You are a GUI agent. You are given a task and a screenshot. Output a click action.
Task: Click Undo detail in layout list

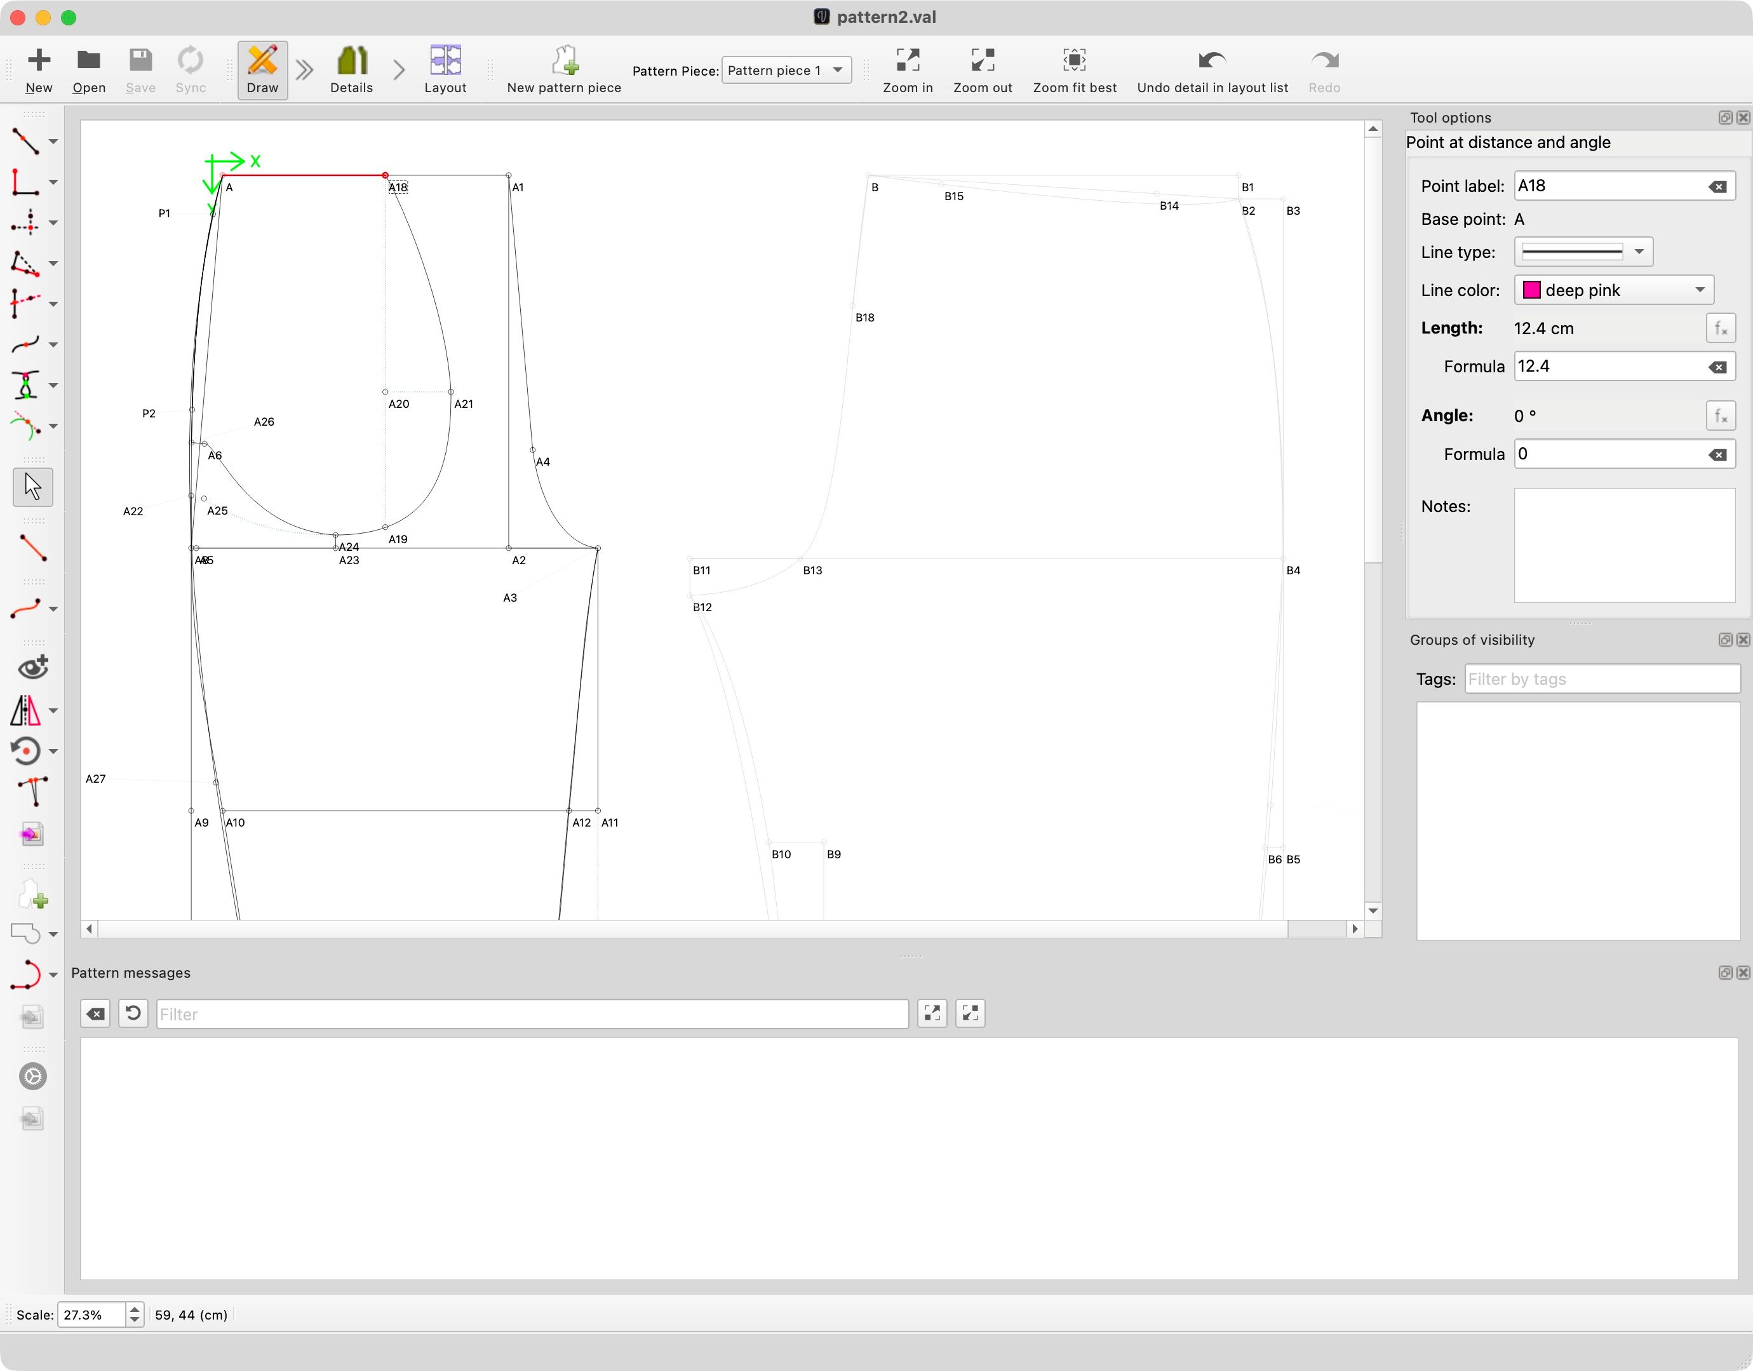(1212, 71)
